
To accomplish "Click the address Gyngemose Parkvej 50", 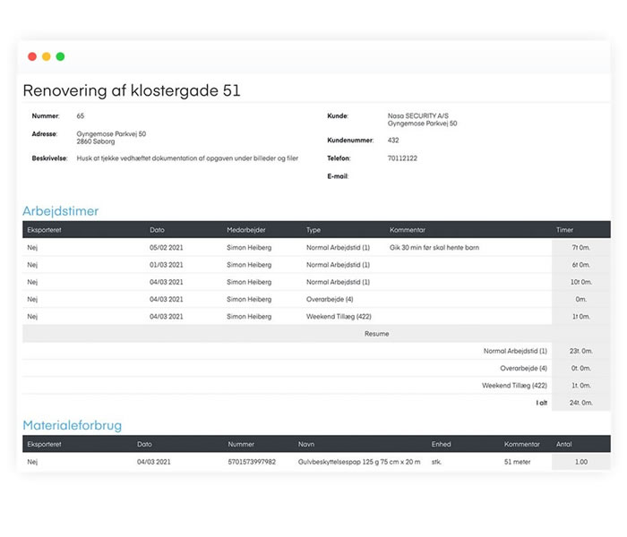I will [x=111, y=134].
